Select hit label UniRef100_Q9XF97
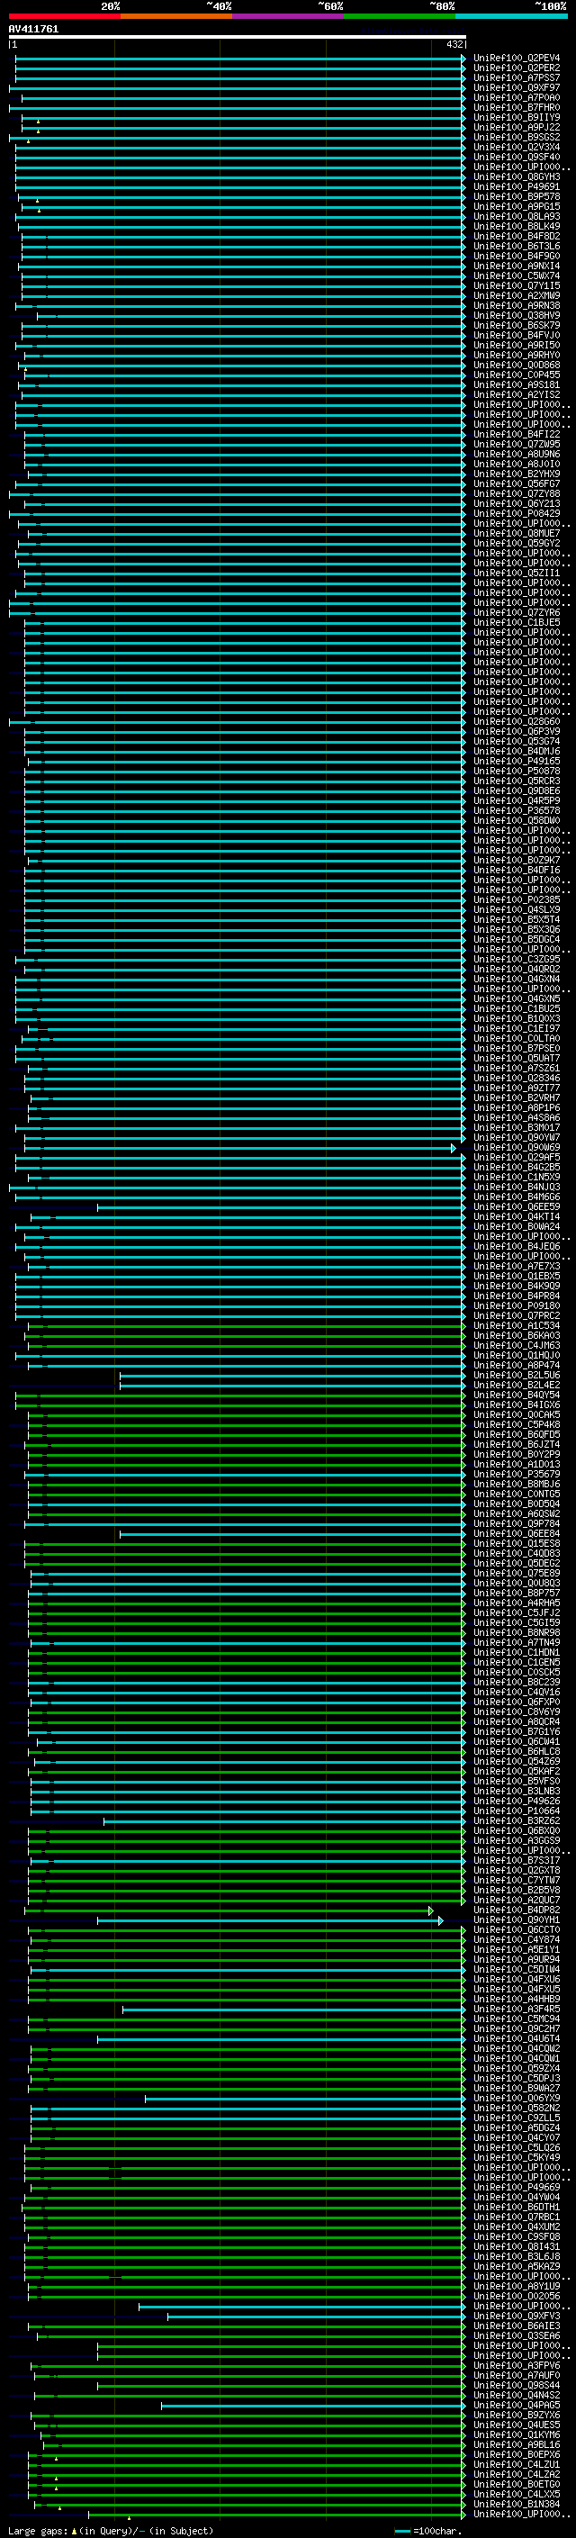This screenshot has width=576, height=2538. (x=516, y=87)
